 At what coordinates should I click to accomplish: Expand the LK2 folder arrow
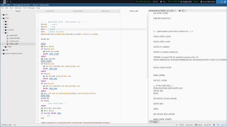(2, 50)
